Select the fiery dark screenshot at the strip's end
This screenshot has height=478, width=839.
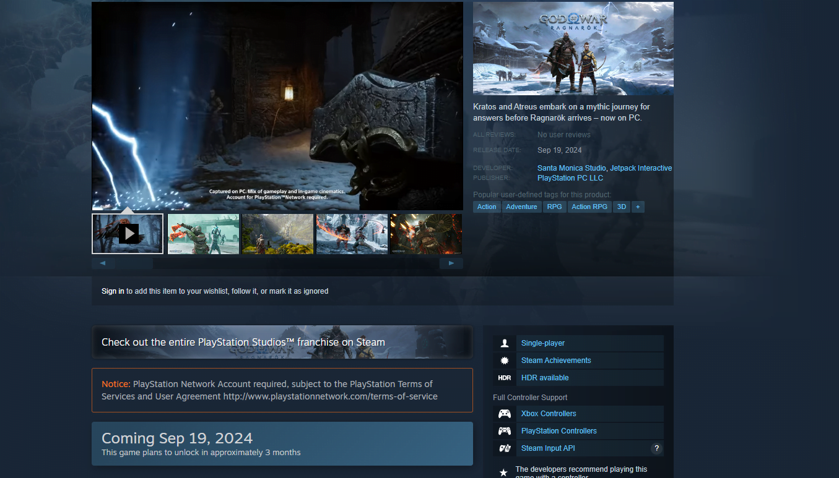[x=426, y=234]
